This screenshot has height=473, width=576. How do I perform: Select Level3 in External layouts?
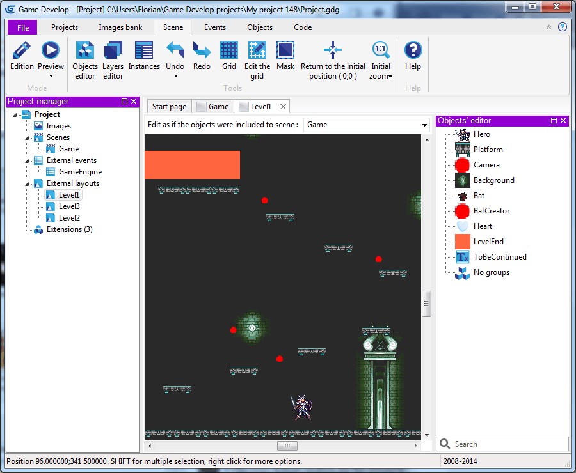(69, 206)
